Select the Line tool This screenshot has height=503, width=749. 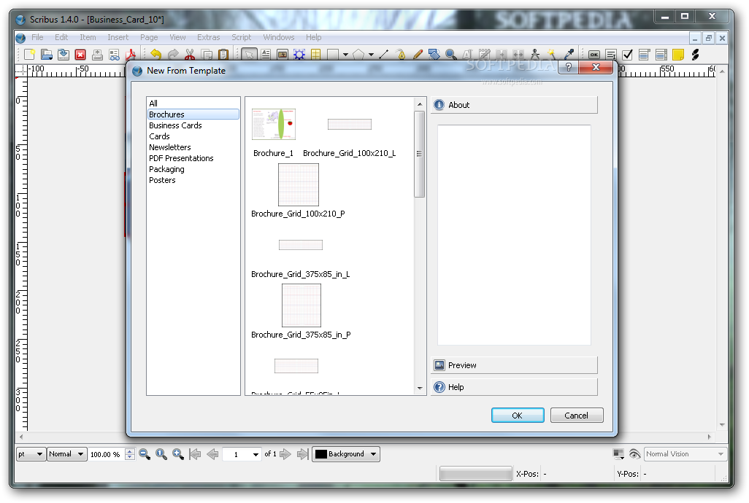click(x=383, y=55)
